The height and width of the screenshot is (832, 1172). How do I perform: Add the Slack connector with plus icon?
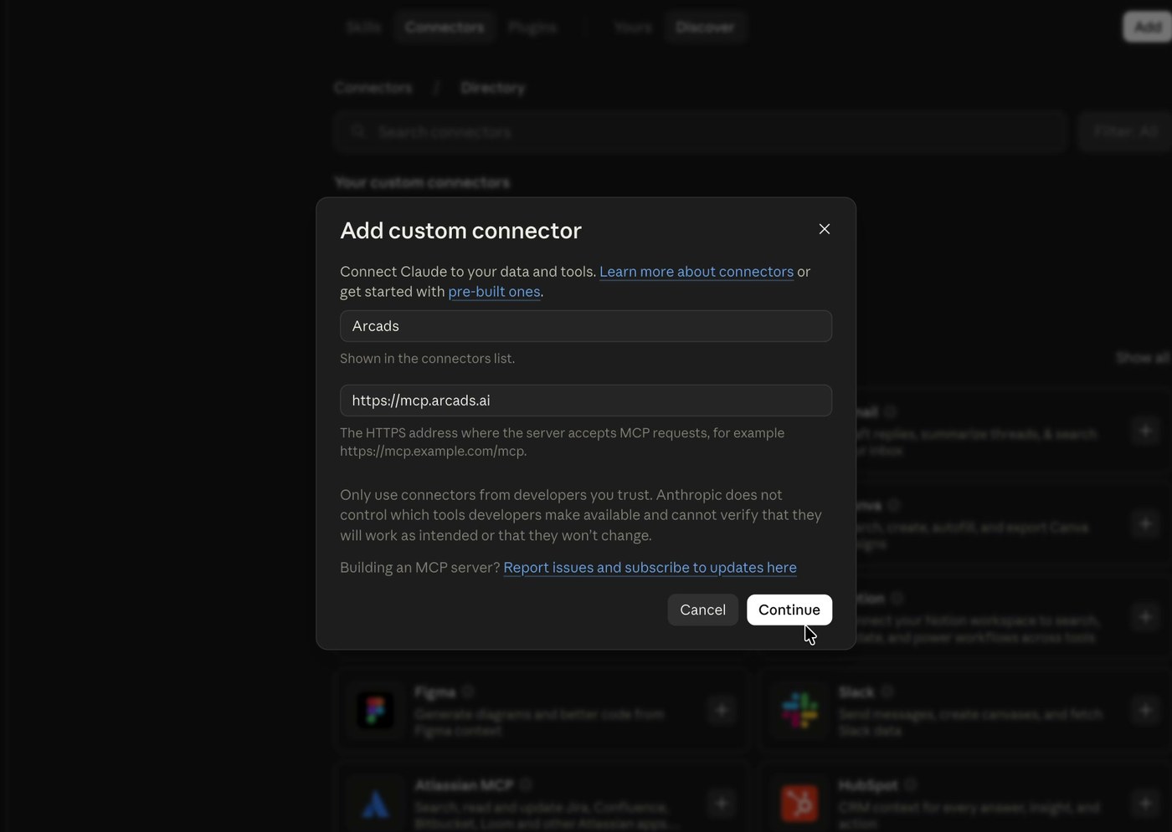coord(1144,710)
